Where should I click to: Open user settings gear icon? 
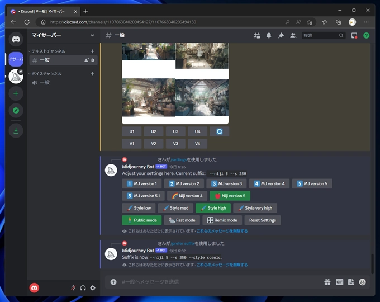pos(93,288)
